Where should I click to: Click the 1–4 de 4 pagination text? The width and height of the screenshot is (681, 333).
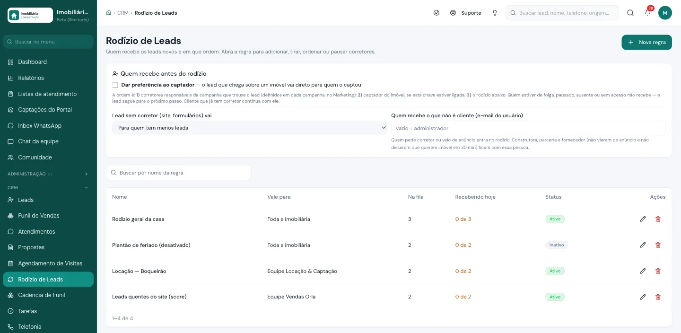point(122,318)
